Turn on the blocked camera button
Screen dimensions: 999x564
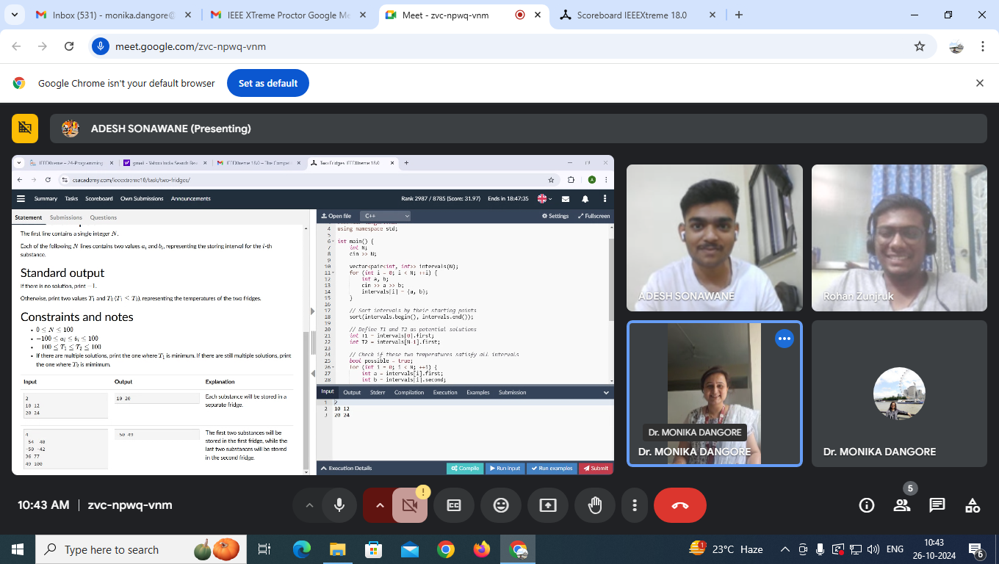(x=410, y=505)
